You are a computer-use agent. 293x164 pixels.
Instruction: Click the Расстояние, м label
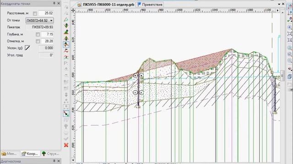pos(18,13)
